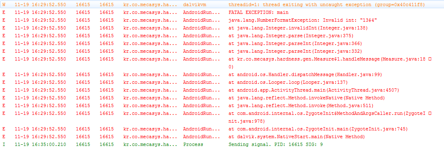Click the dalvikvm tag in the warning row
The image size is (444, 148).
point(195,5)
